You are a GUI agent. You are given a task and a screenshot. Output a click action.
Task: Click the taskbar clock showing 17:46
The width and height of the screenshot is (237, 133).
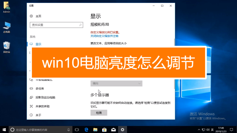click(x=221, y=130)
